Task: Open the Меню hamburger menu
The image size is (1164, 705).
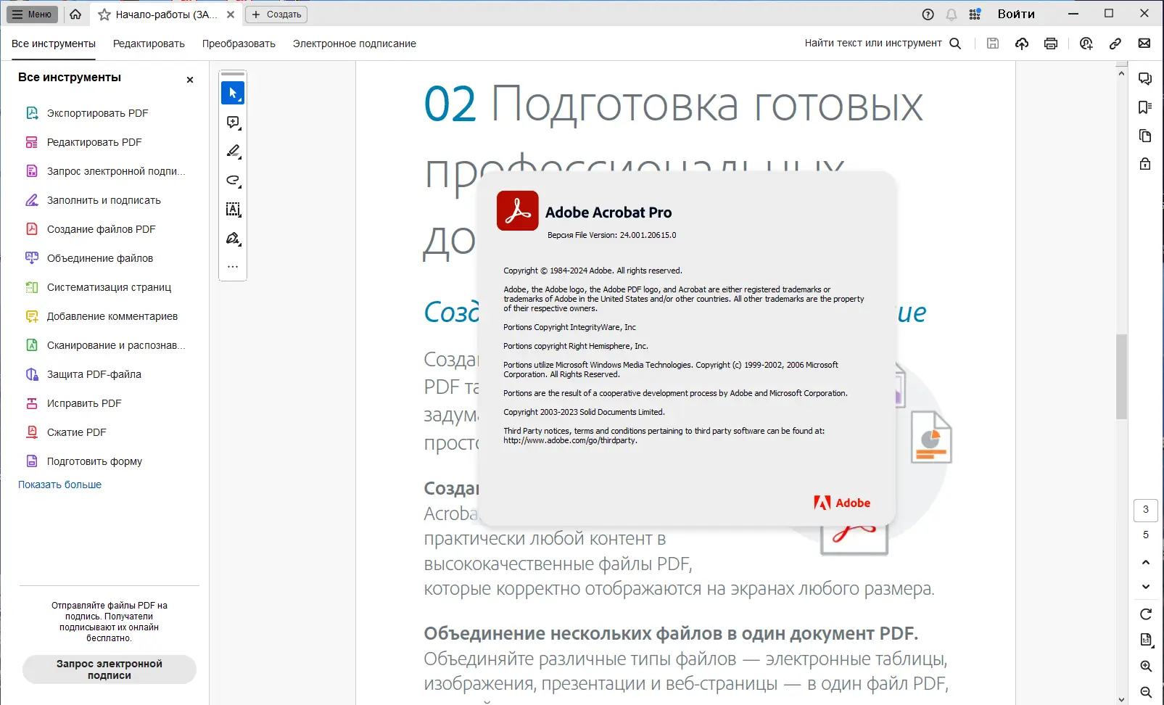Action: tap(31, 14)
